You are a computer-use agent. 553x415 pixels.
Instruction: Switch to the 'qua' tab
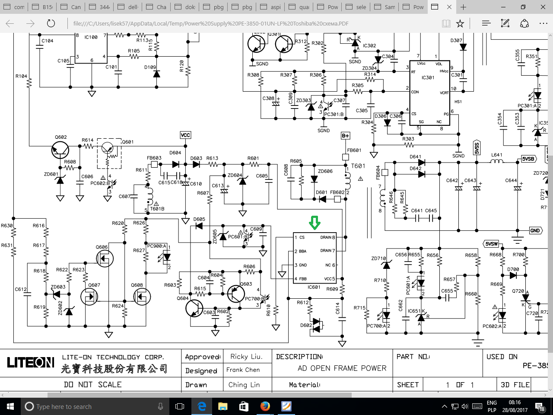click(299, 7)
